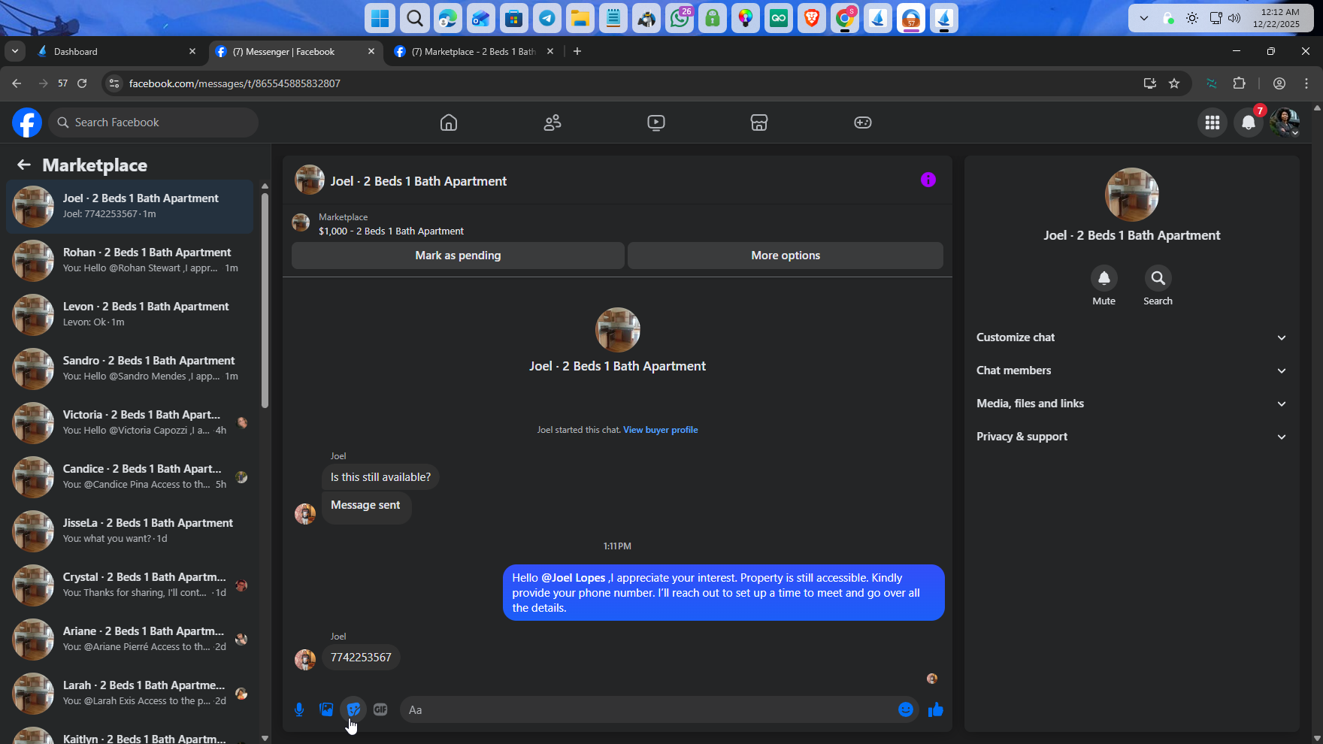Open Marketplace listing $1,000 - 2 Beds 1 Bath
Screen dimensions: 1323x744
[391, 231]
